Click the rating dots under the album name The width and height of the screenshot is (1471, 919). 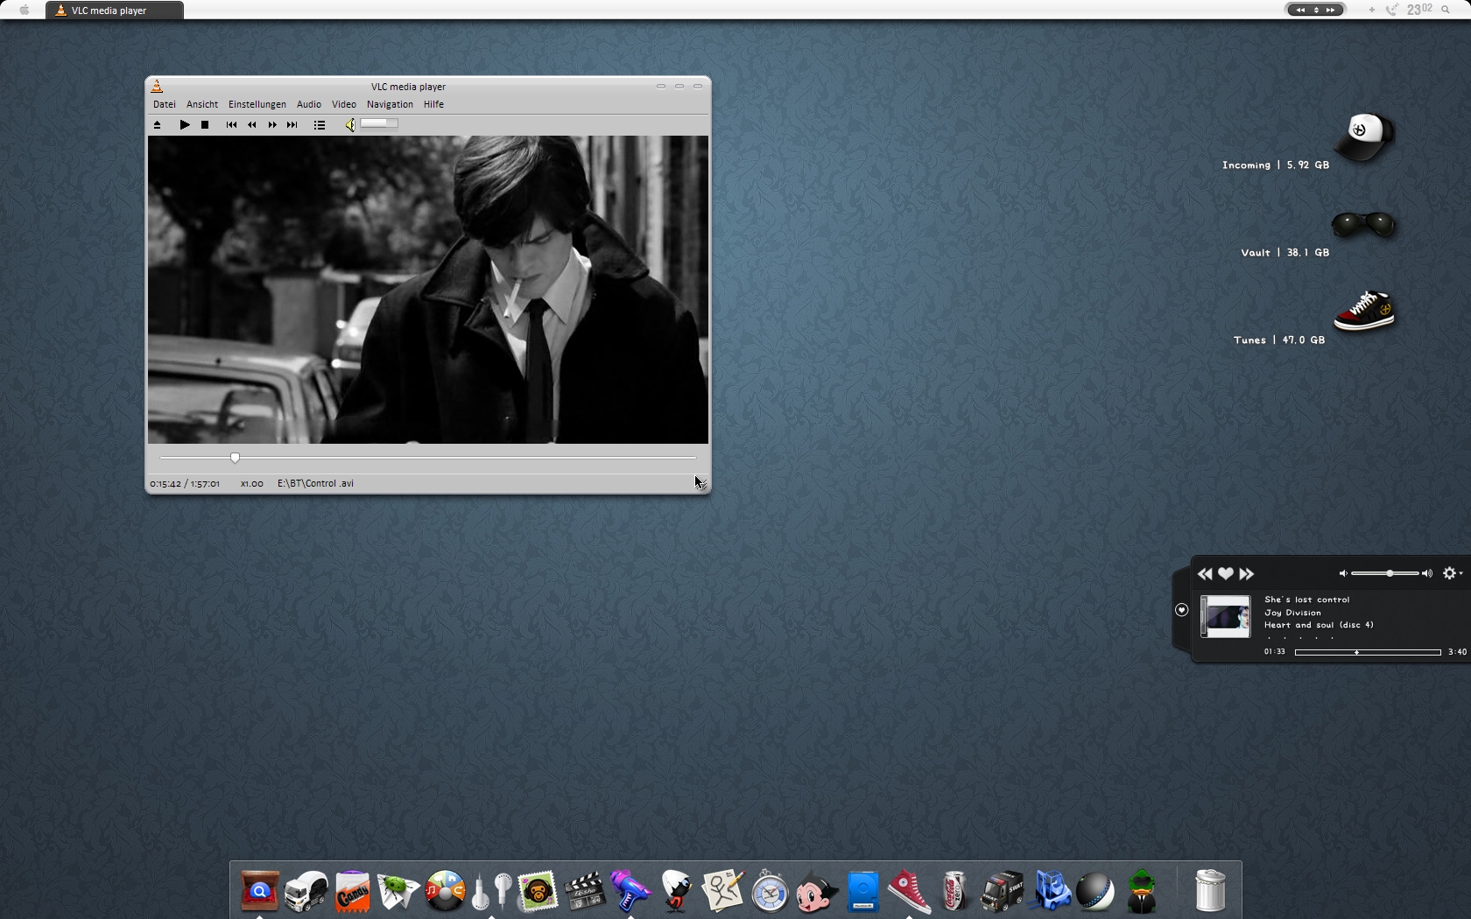pos(1300,638)
